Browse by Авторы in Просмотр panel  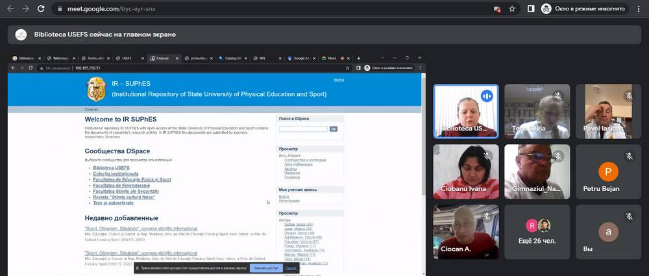[x=290, y=169]
